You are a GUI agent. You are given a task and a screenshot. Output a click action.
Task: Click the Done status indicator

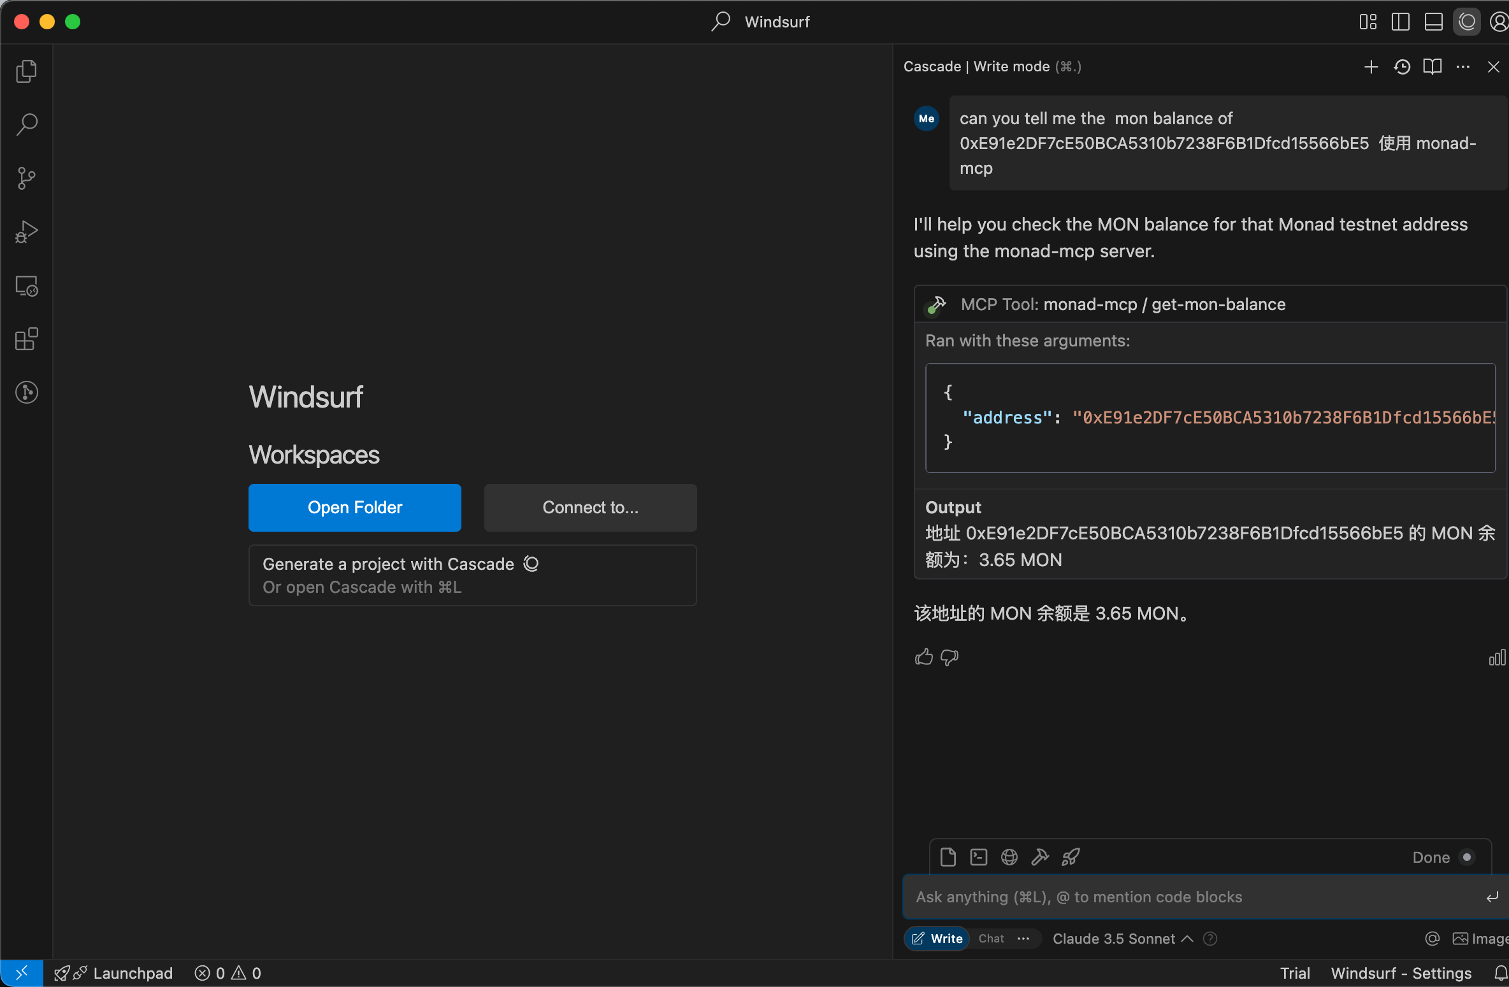(1443, 857)
